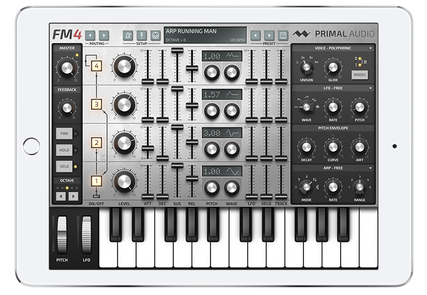Click the Pitch bend wheel
Screen dimensions: 427x295
point(62,235)
